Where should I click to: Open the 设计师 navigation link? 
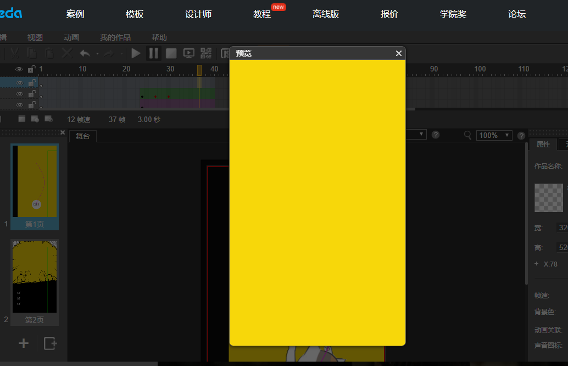[x=198, y=14]
